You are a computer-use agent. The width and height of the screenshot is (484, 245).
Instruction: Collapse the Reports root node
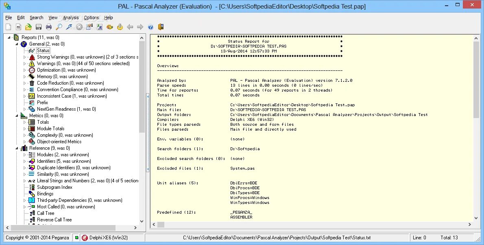(9, 38)
